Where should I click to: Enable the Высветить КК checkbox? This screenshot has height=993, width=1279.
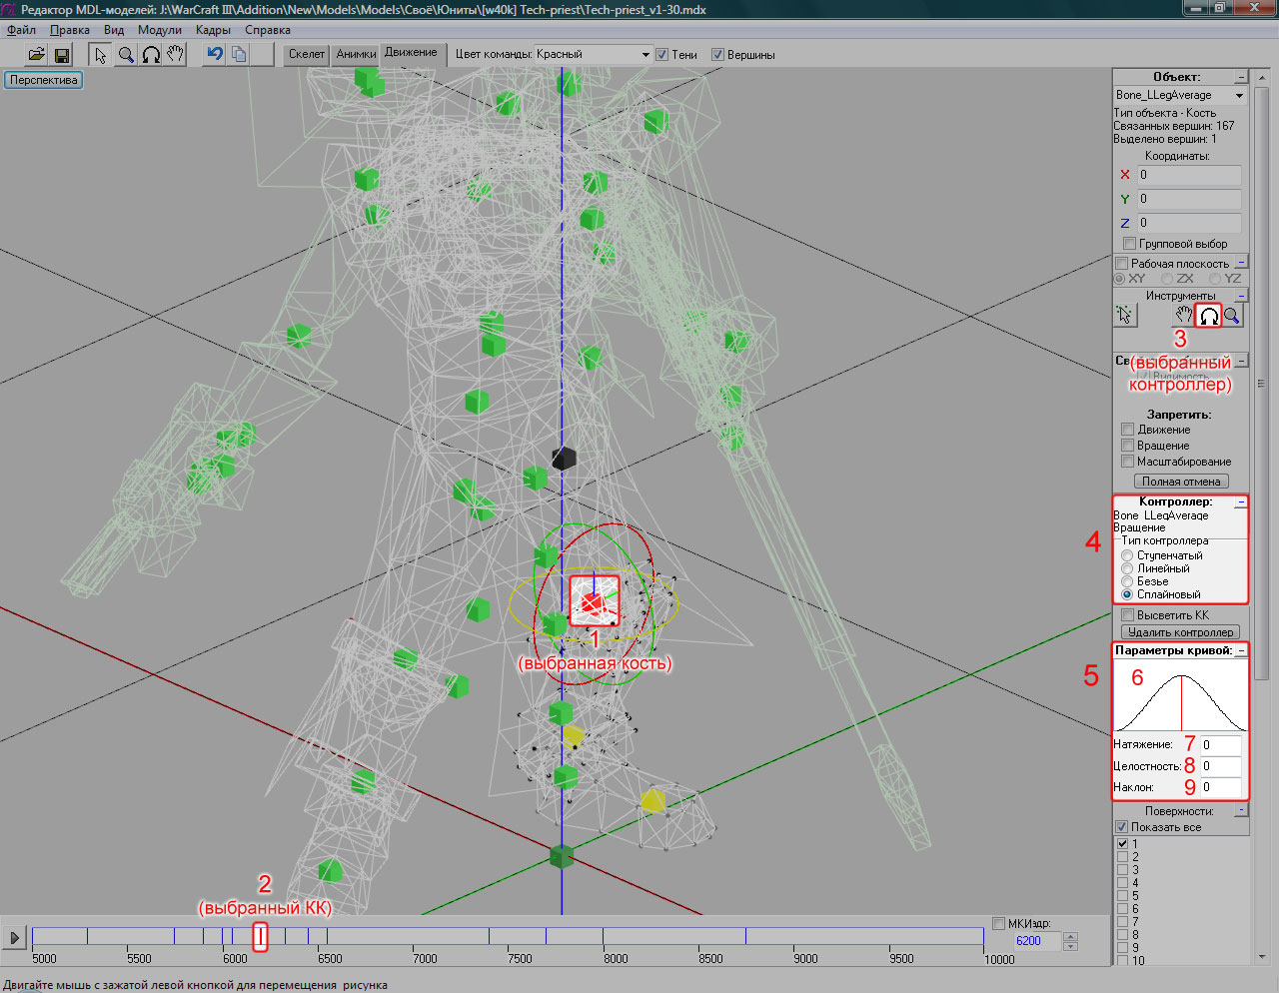(1127, 615)
